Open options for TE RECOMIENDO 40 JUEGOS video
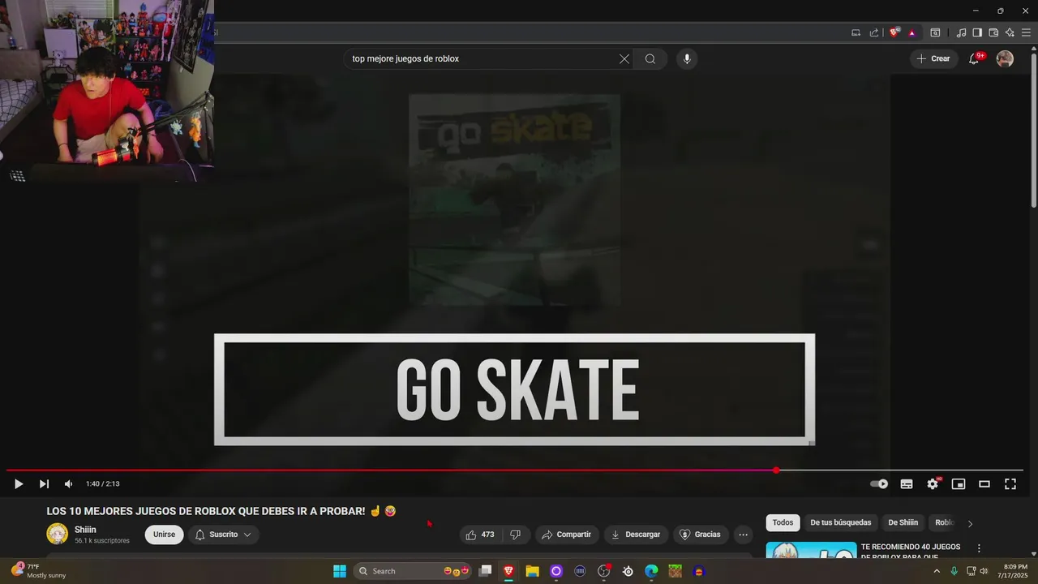This screenshot has width=1038, height=584. coord(979,548)
